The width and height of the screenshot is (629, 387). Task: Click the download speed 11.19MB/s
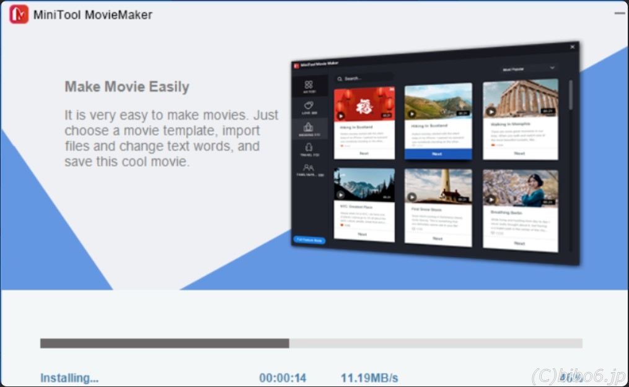[369, 378]
